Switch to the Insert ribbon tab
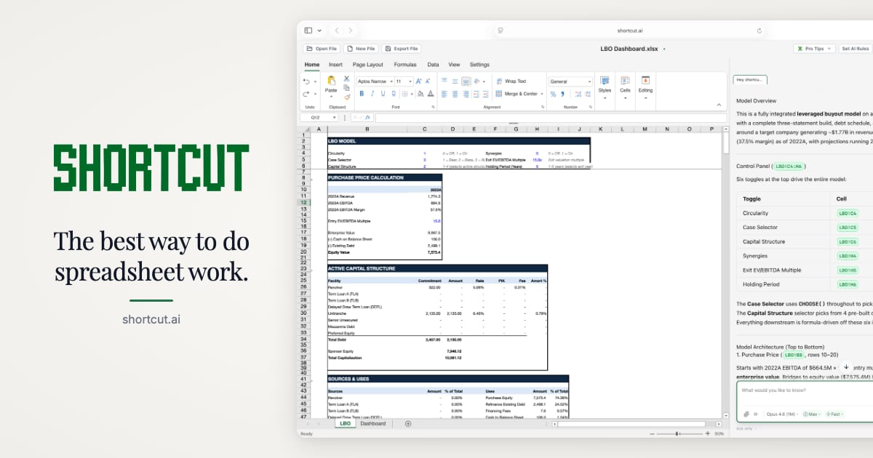Viewport: 873px width, 458px height. (335, 65)
